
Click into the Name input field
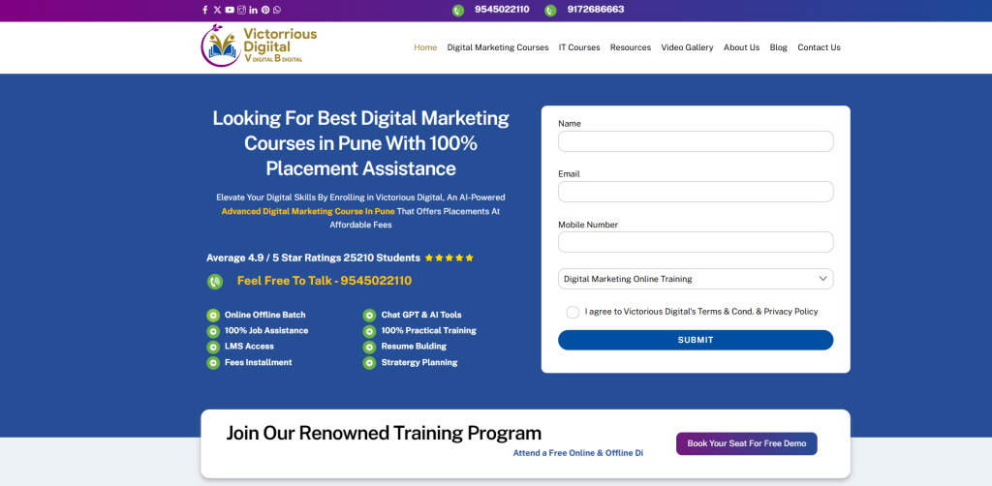(695, 141)
